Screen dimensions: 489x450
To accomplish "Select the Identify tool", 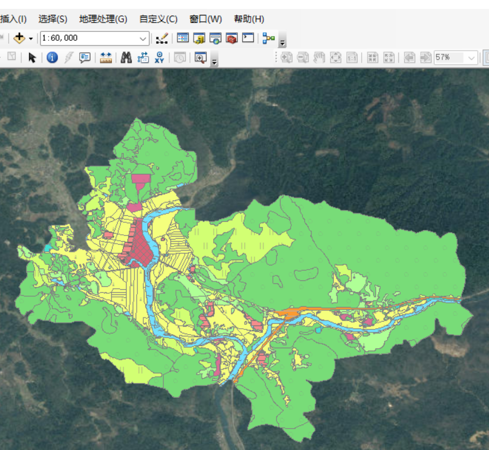I will [52, 57].
